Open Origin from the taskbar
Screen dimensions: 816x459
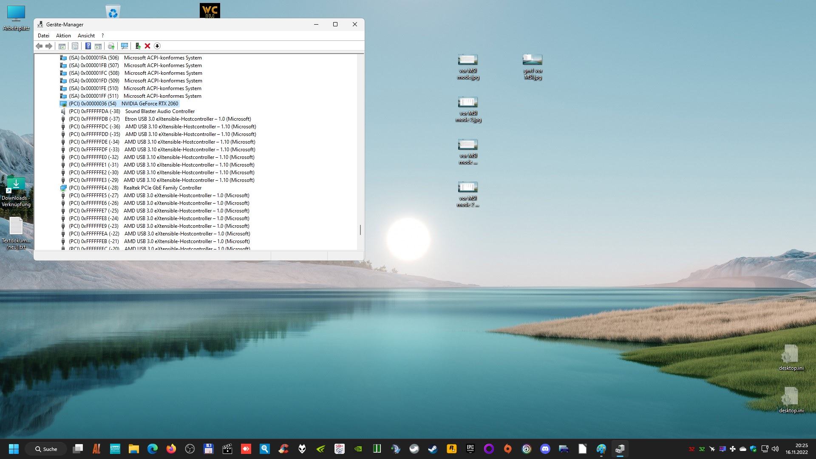[x=508, y=449]
